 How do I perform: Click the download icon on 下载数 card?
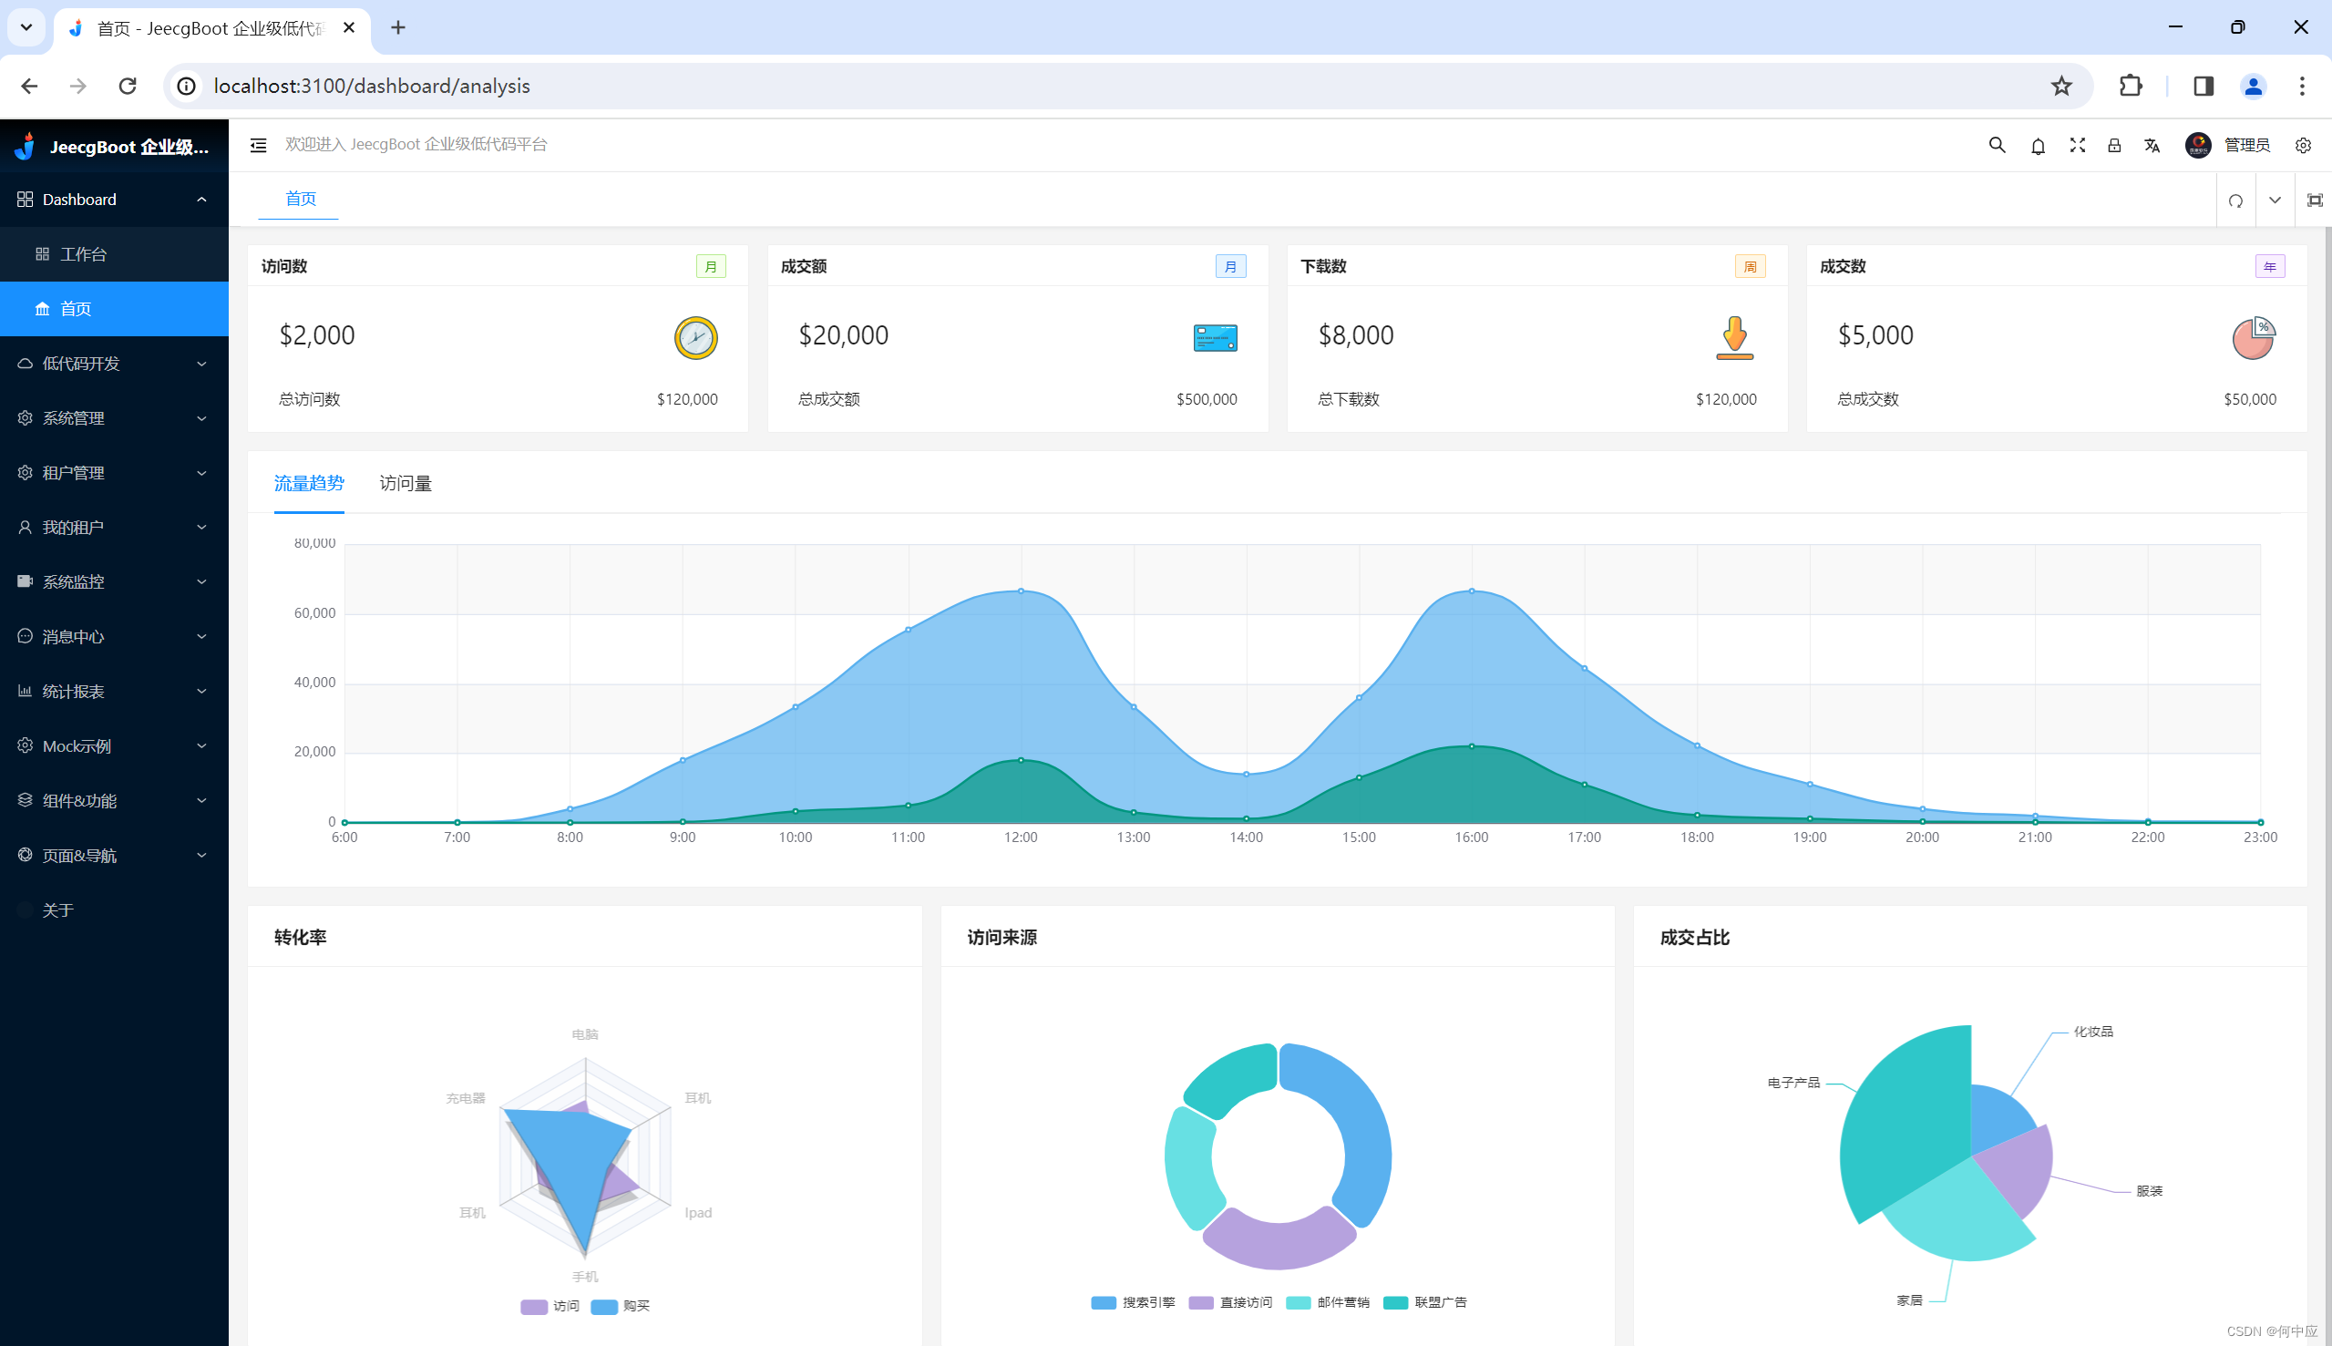coord(1734,337)
